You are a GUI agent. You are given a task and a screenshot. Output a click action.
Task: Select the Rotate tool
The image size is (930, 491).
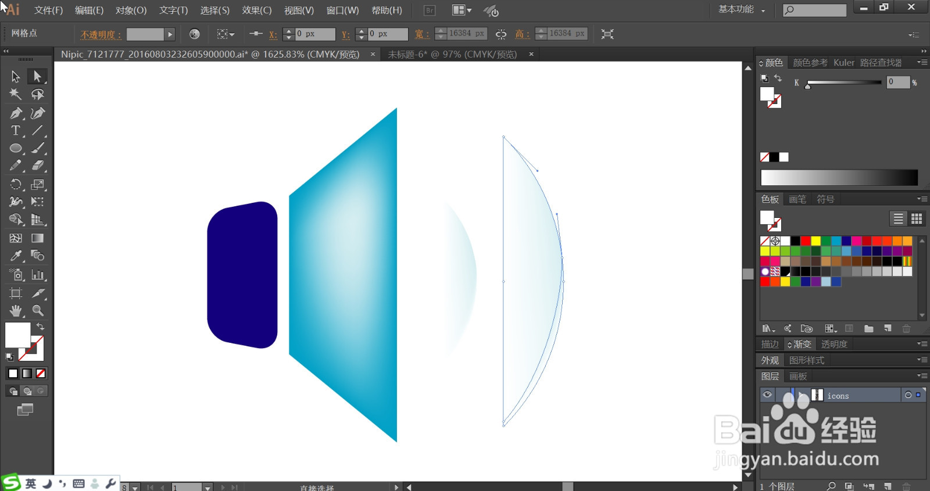coord(16,184)
